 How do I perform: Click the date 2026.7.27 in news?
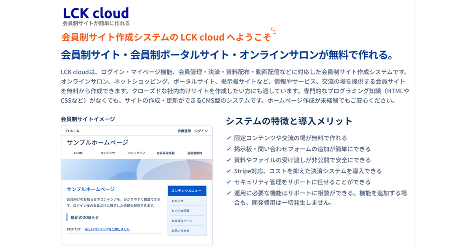pyautogui.click(x=74, y=229)
